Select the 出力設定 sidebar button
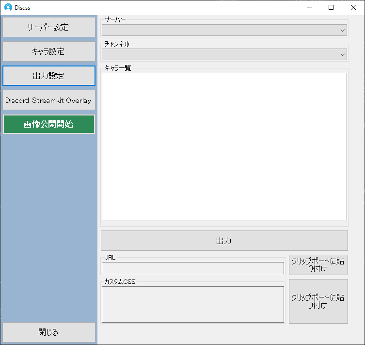Image resolution: width=365 pixels, height=345 pixels. (x=49, y=76)
